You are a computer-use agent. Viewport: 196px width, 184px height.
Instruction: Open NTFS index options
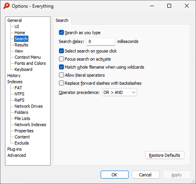point(19,94)
